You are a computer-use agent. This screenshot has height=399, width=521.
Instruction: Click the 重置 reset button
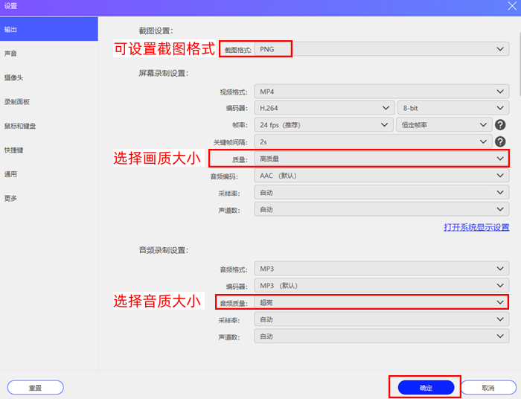(35, 387)
